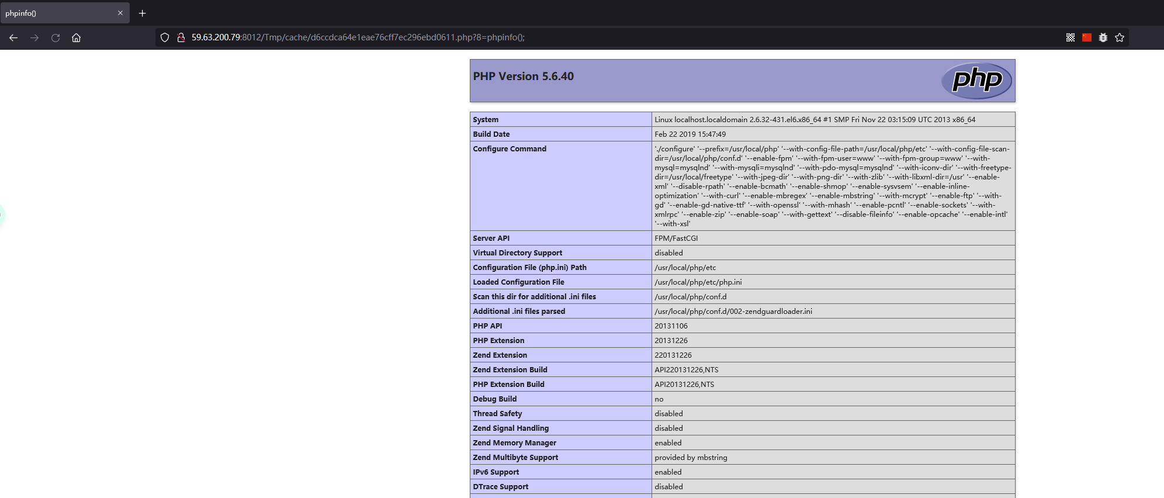This screenshot has width=1164, height=498.
Task: Click the 'Debug Build' label
Action: coord(495,399)
